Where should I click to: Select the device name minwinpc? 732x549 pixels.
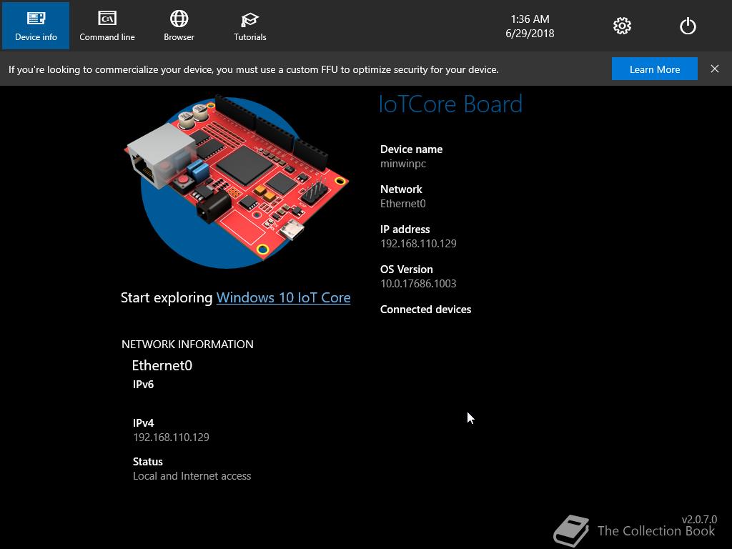point(403,164)
